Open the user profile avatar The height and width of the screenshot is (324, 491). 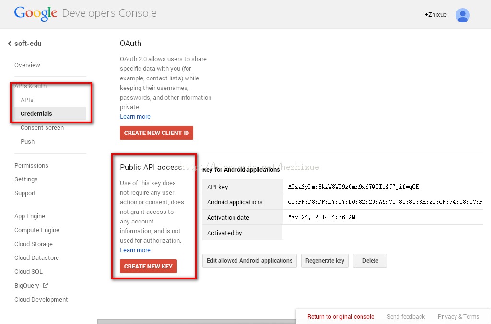pos(463,15)
